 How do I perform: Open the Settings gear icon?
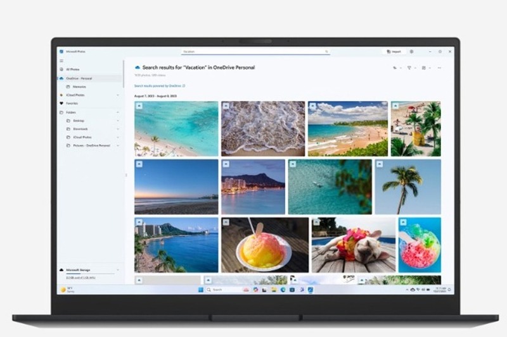411,51
